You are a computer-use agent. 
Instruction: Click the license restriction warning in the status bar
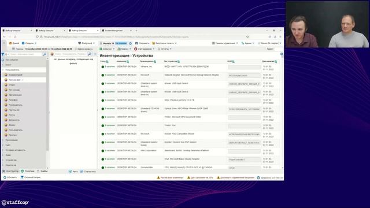tap(235, 177)
